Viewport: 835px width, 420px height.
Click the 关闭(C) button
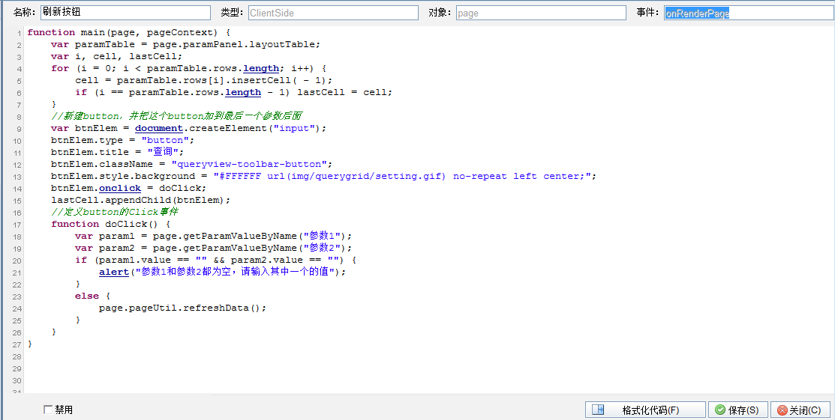(800, 410)
